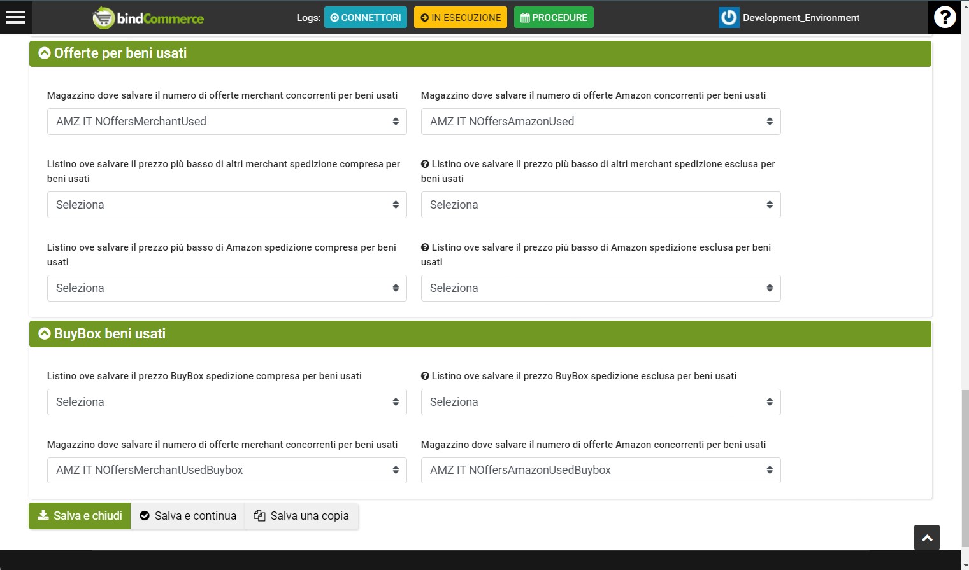Click the Salva e chiudi button
This screenshot has height=570, width=969.
coord(79,515)
